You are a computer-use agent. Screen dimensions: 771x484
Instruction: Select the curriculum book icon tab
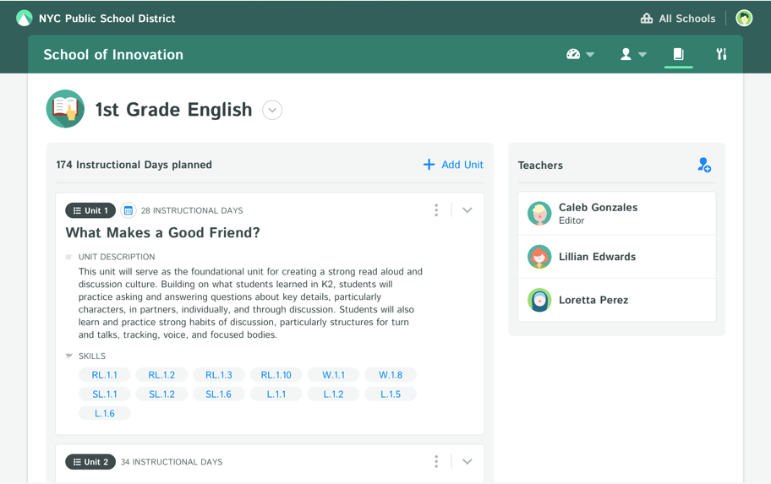coord(678,54)
